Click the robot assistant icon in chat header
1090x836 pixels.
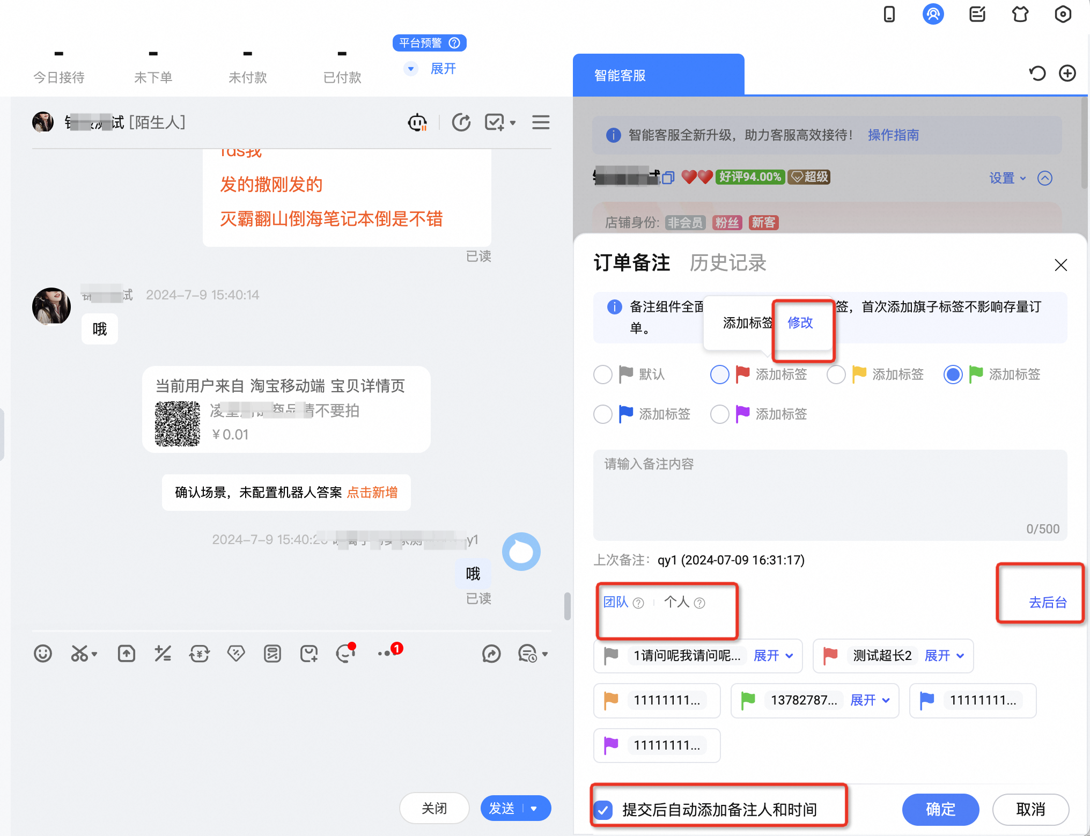click(417, 123)
